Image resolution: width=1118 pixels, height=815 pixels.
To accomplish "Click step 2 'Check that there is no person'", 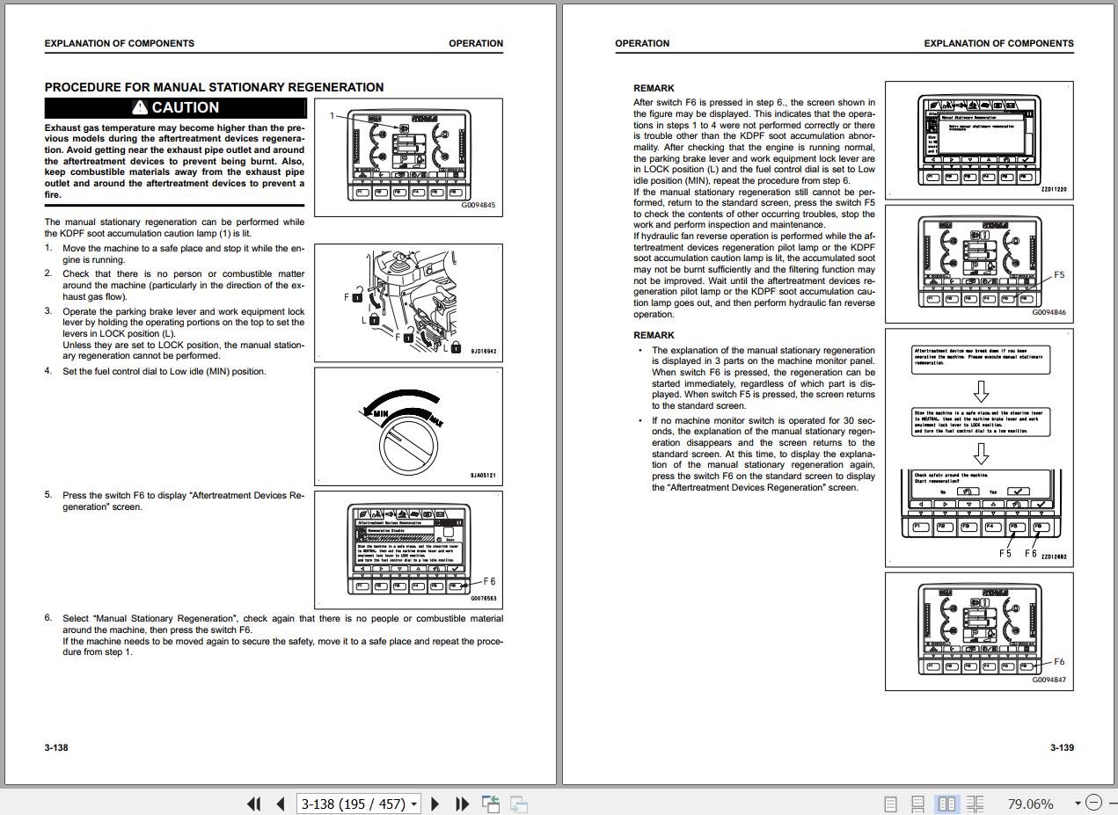I will click(183, 285).
